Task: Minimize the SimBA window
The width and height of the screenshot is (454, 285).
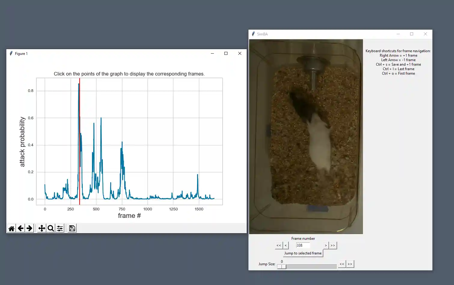Action: 398,34
